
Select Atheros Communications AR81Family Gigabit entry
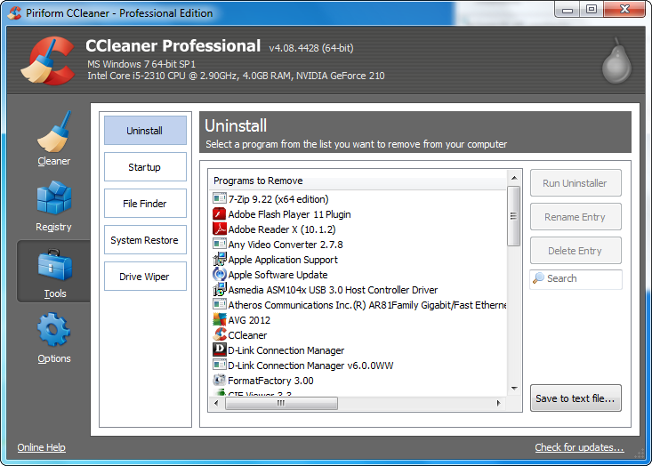click(367, 305)
